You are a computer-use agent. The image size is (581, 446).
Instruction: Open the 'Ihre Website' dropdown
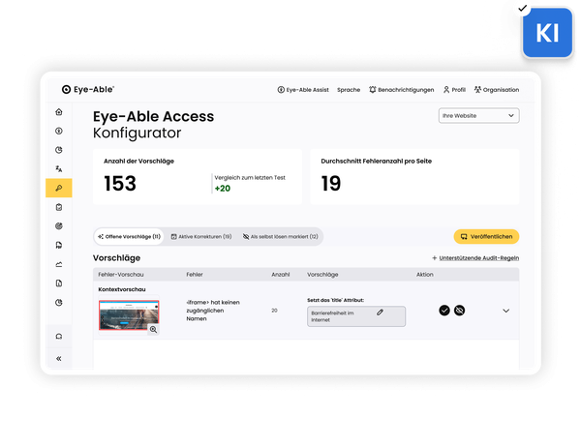pyautogui.click(x=478, y=116)
